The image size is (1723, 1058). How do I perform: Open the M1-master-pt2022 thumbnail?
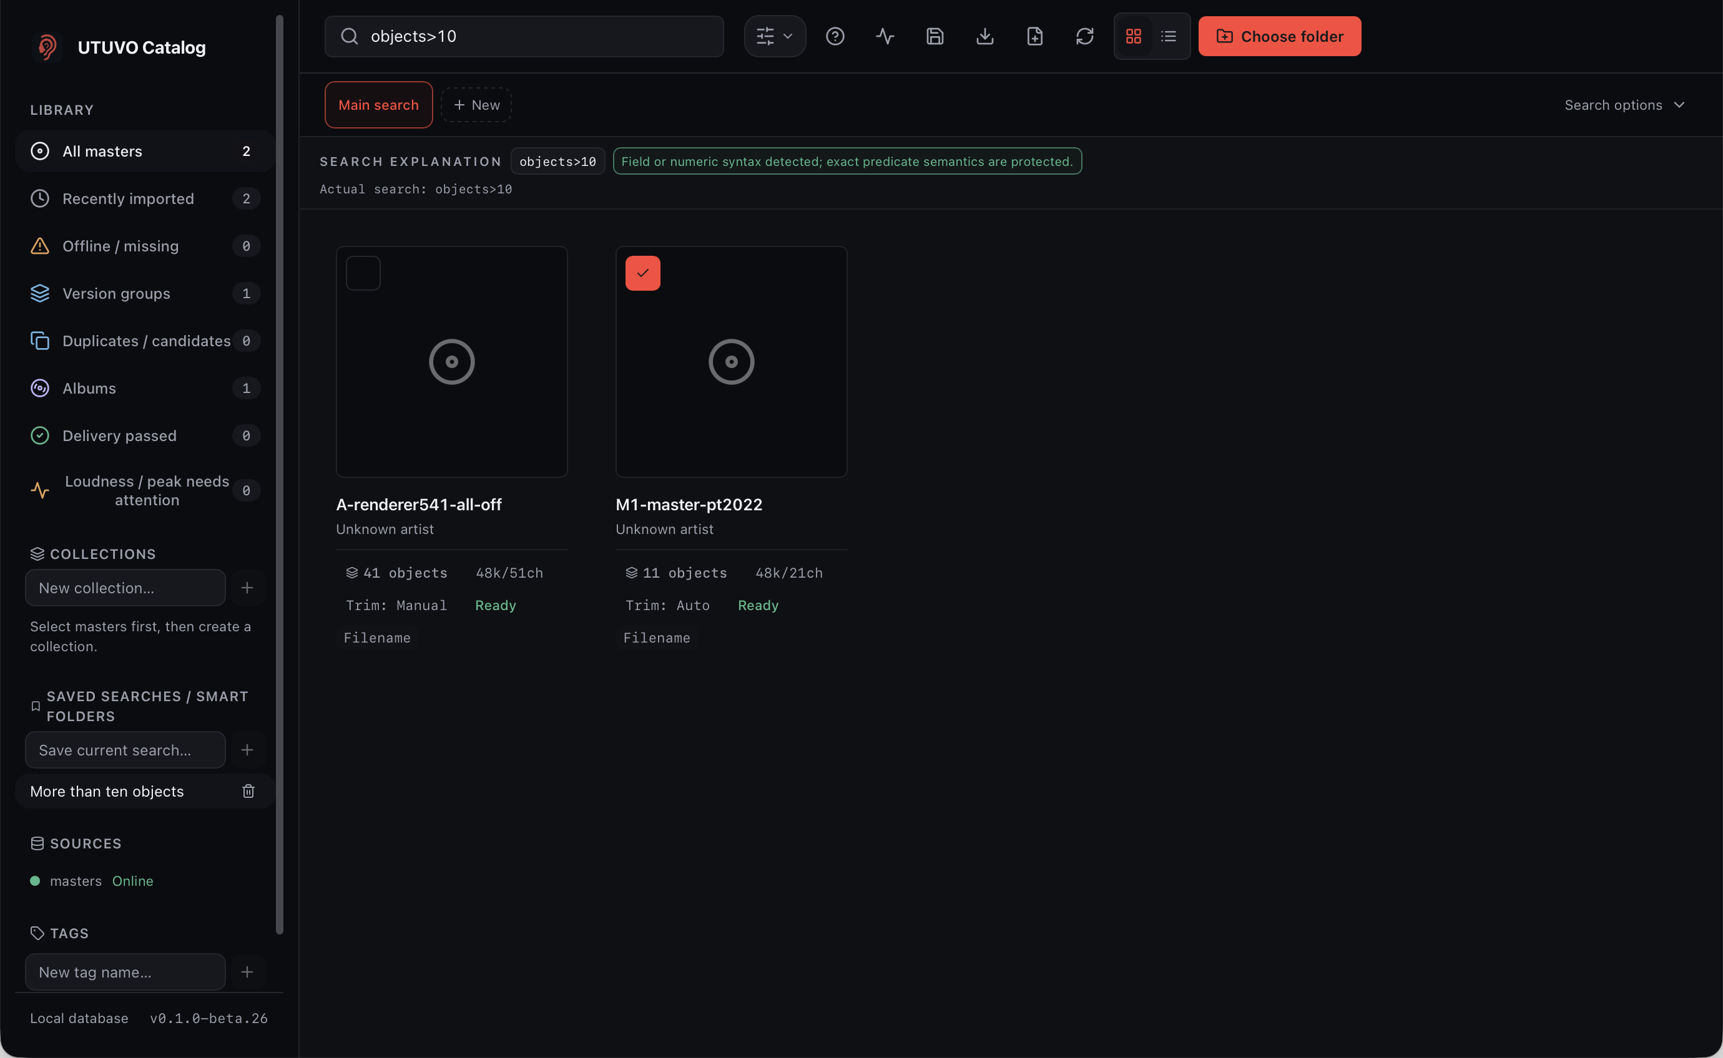731,362
